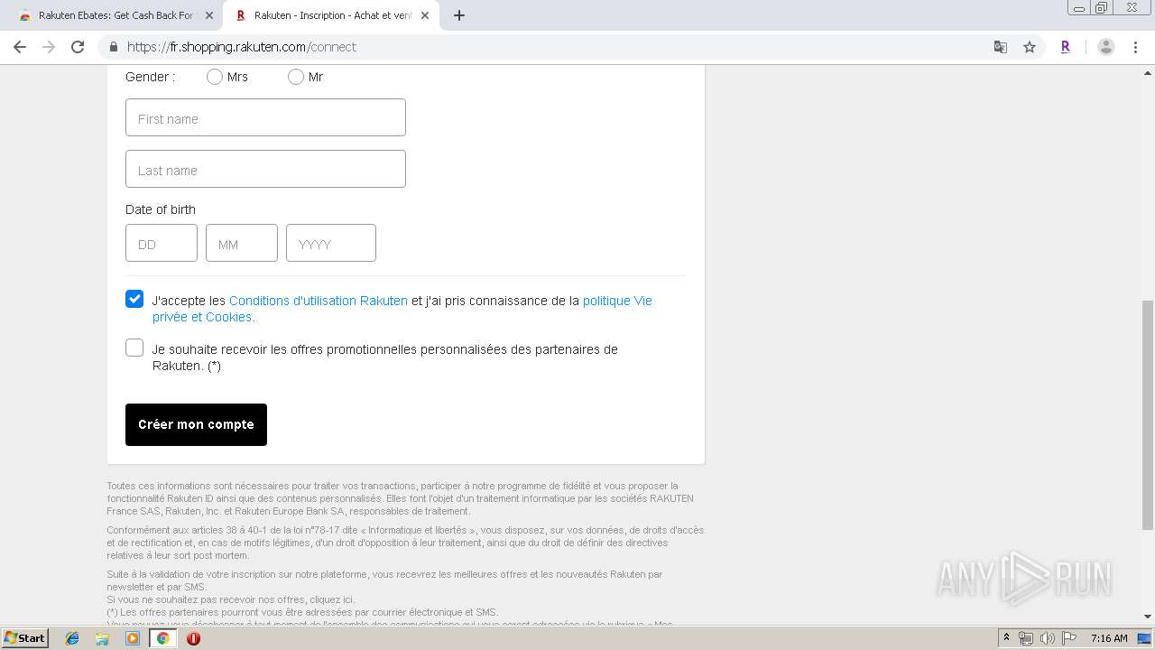Select the Mr gender option
Viewport: 1155px width, 650px height.
295,77
